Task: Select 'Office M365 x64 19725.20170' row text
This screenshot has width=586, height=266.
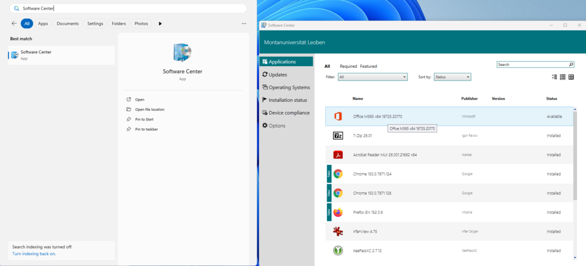Action: [377, 116]
